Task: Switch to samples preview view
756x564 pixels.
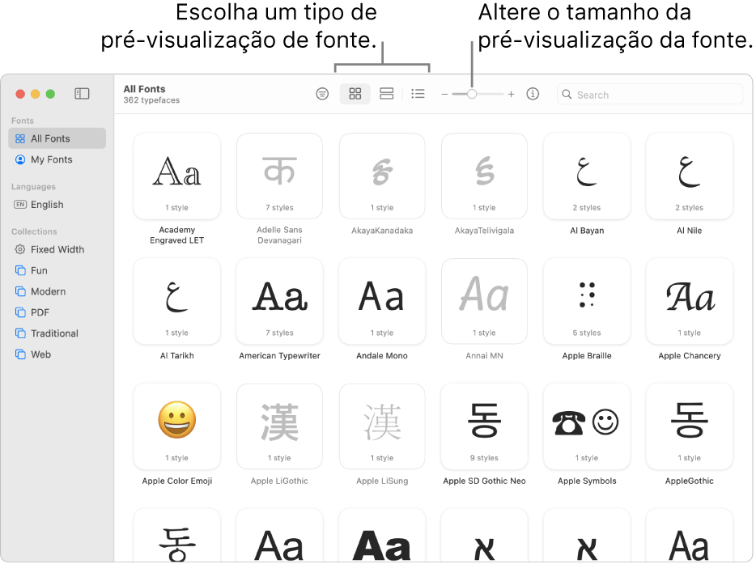Action: pos(386,94)
